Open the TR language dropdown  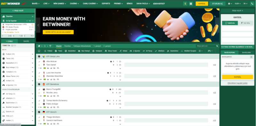(x=245, y=4)
